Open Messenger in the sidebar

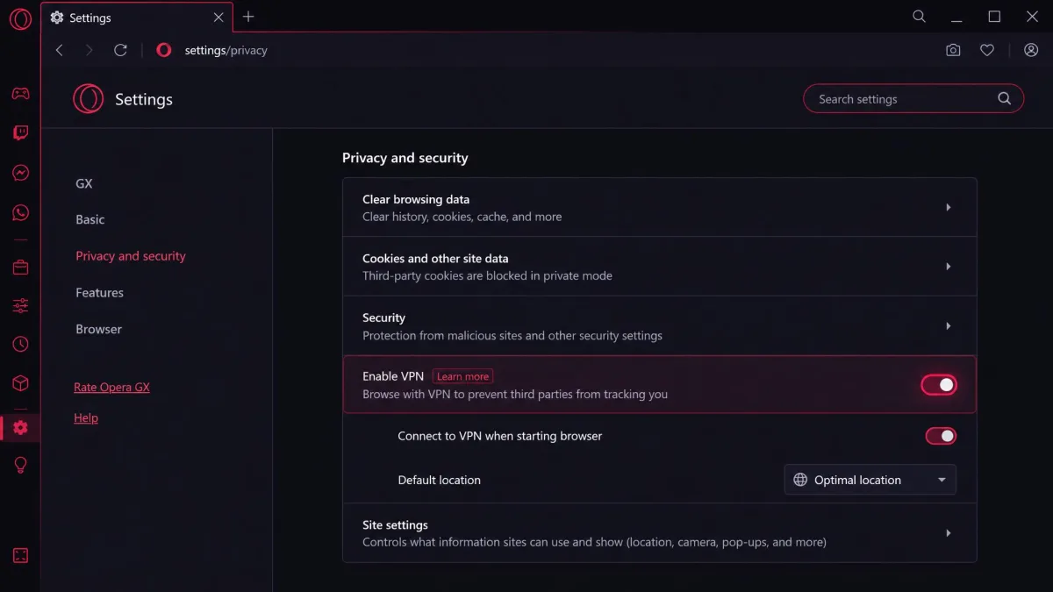[20, 173]
